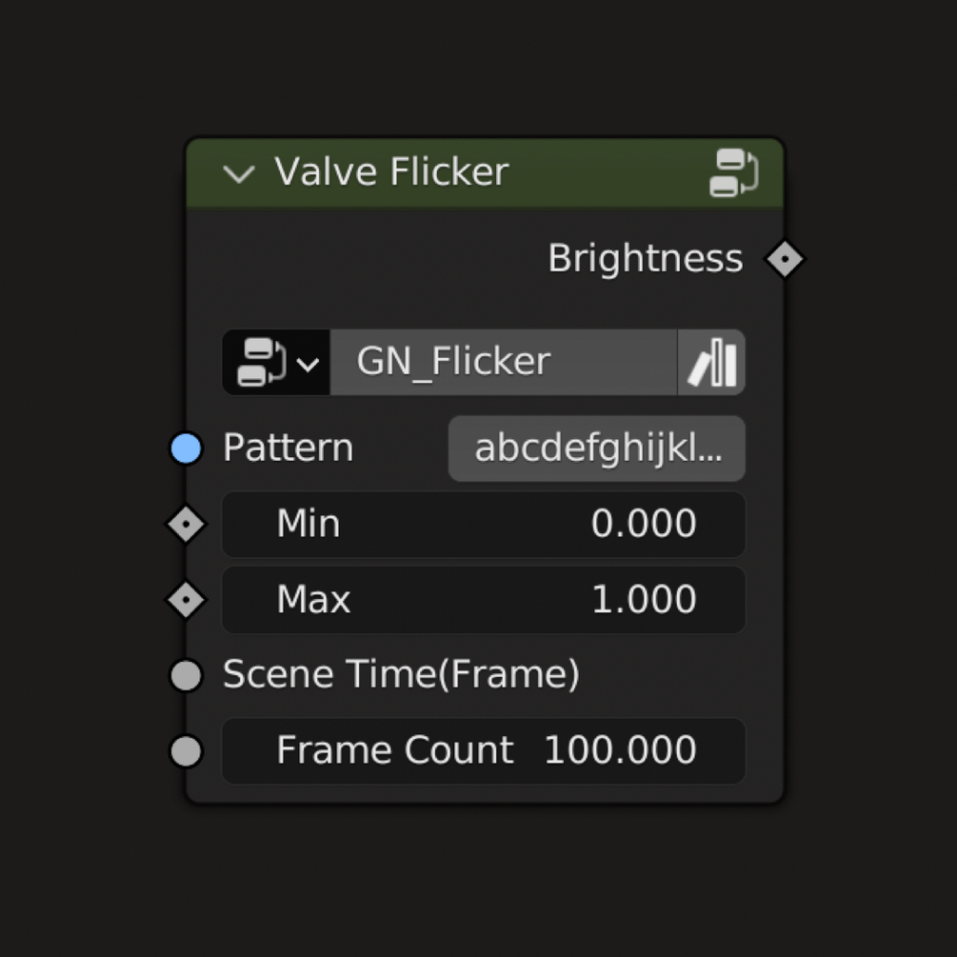Open the node group browse dropdown
Image resolution: width=957 pixels, height=957 pixels.
[276, 363]
